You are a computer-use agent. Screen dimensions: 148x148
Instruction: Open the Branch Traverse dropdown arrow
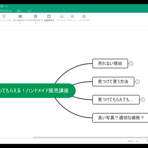point(35,23)
